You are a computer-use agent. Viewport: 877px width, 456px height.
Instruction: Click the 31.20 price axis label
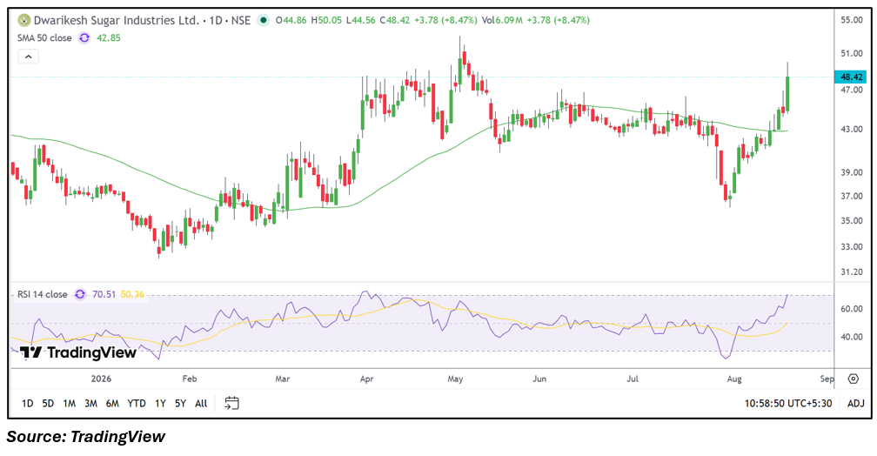tap(851, 272)
